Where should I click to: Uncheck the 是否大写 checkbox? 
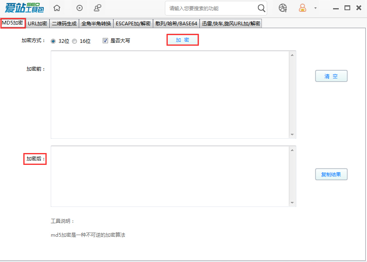click(x=105, y=40)
